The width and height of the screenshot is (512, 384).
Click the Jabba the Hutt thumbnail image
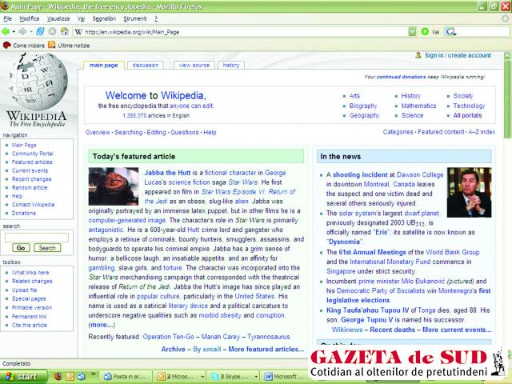click(x=114, y=186)
